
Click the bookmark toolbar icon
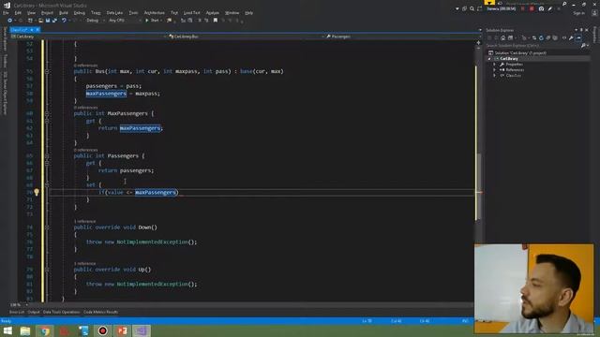tap(216, 21)
